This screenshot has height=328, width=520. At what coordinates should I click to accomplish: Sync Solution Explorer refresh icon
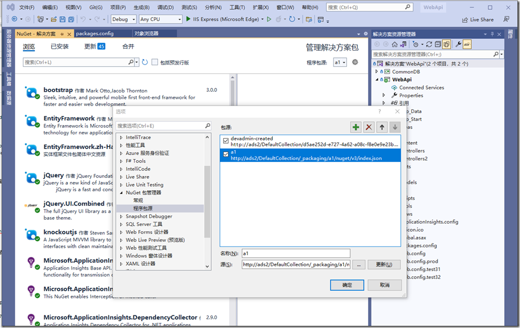click(x=429, y=44)
